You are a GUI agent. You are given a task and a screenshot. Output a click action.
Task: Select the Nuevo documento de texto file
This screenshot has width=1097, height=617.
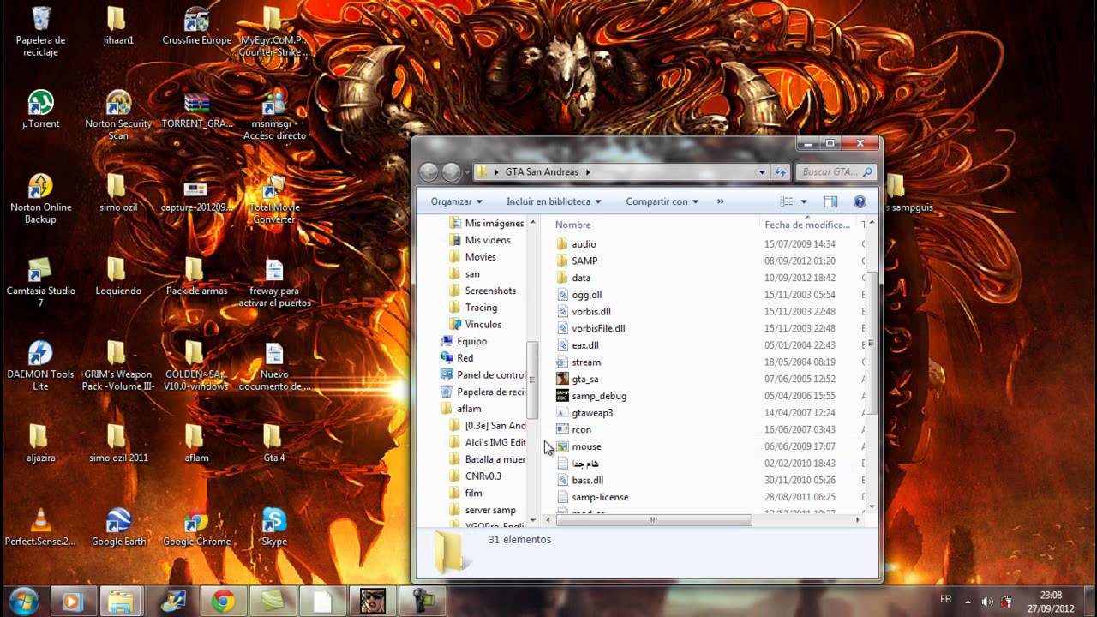click(274, 366)
